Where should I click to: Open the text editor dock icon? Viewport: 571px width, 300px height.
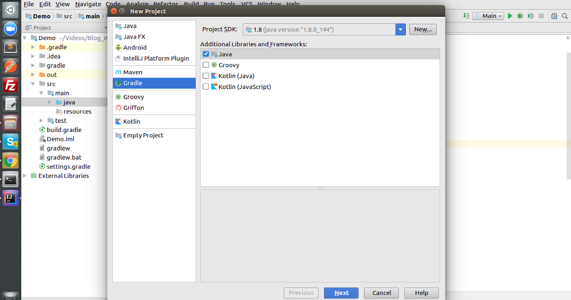[x=10, y=104]
